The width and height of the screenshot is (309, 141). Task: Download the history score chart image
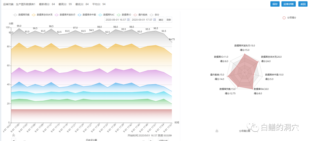[14, 135]
